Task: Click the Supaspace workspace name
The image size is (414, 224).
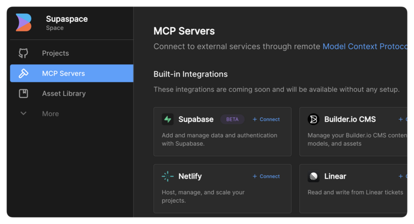Action: point(67,19)
